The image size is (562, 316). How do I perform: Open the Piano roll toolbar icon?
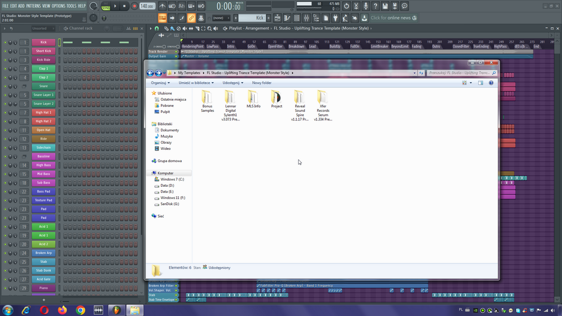[287, 18]
